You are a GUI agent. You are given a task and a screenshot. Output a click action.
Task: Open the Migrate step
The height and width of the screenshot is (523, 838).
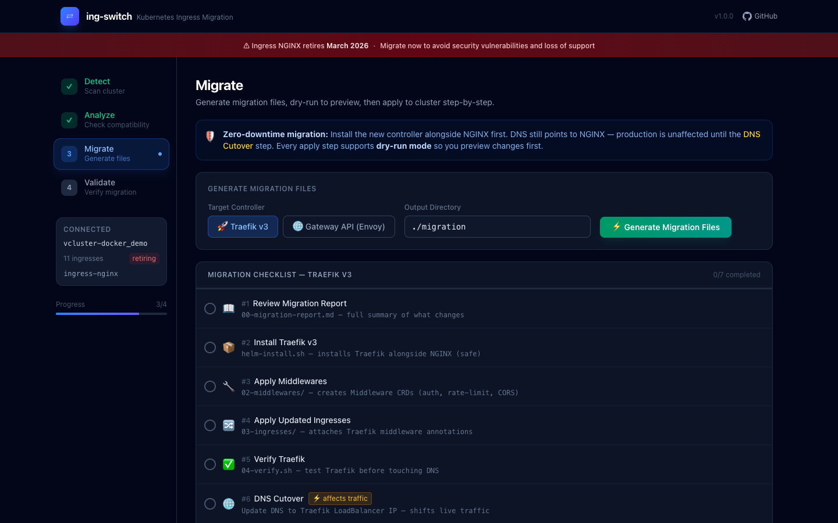(112, 154)
